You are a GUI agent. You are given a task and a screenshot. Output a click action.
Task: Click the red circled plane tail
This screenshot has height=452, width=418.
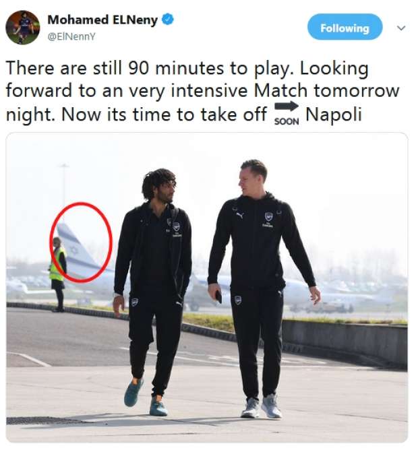coord(81,242)
